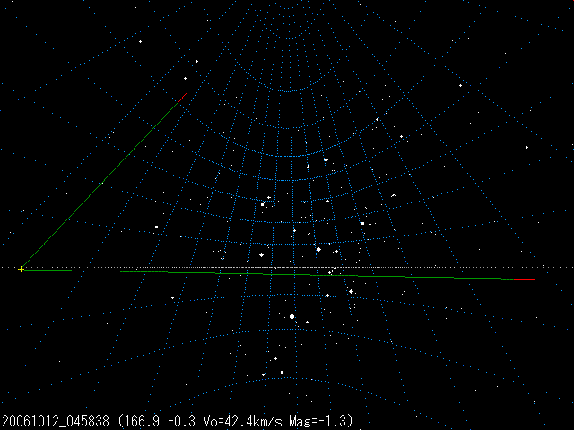This screenshot has height=430, width=574.
Task: Click the middle of the diagonal green trajectory
Action: click(102, 182)
